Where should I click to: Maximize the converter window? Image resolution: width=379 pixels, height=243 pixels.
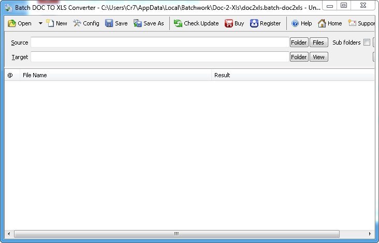click(x=344, y=5)
